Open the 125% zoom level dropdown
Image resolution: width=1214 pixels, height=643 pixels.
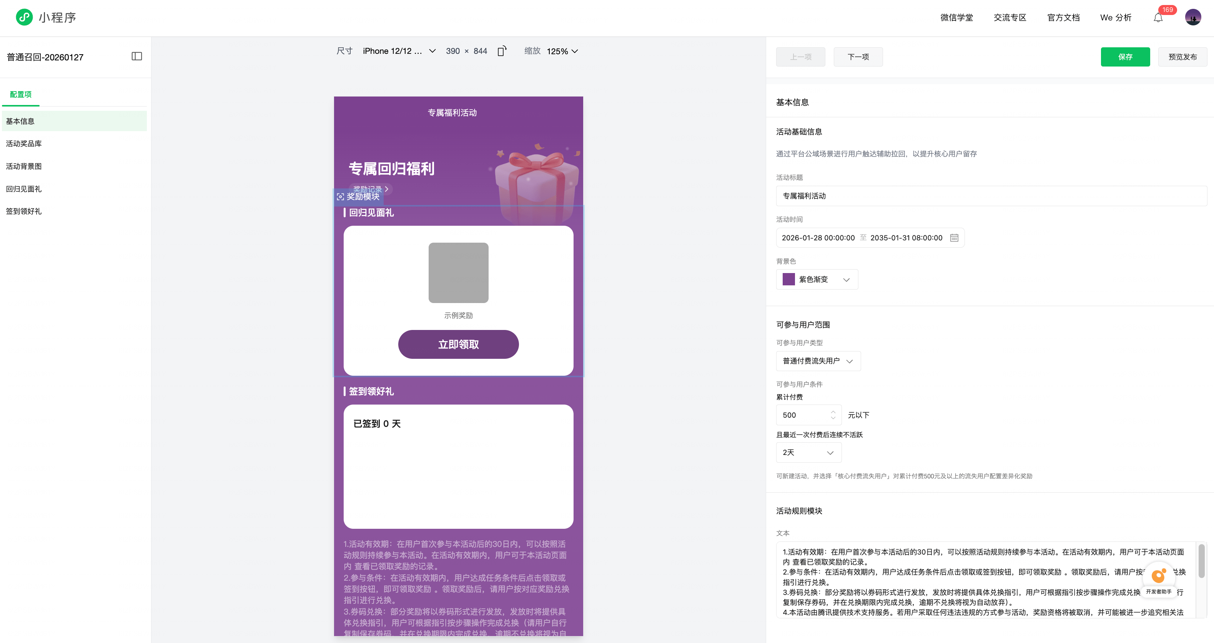pyautogui.click(x=562, y=51)
